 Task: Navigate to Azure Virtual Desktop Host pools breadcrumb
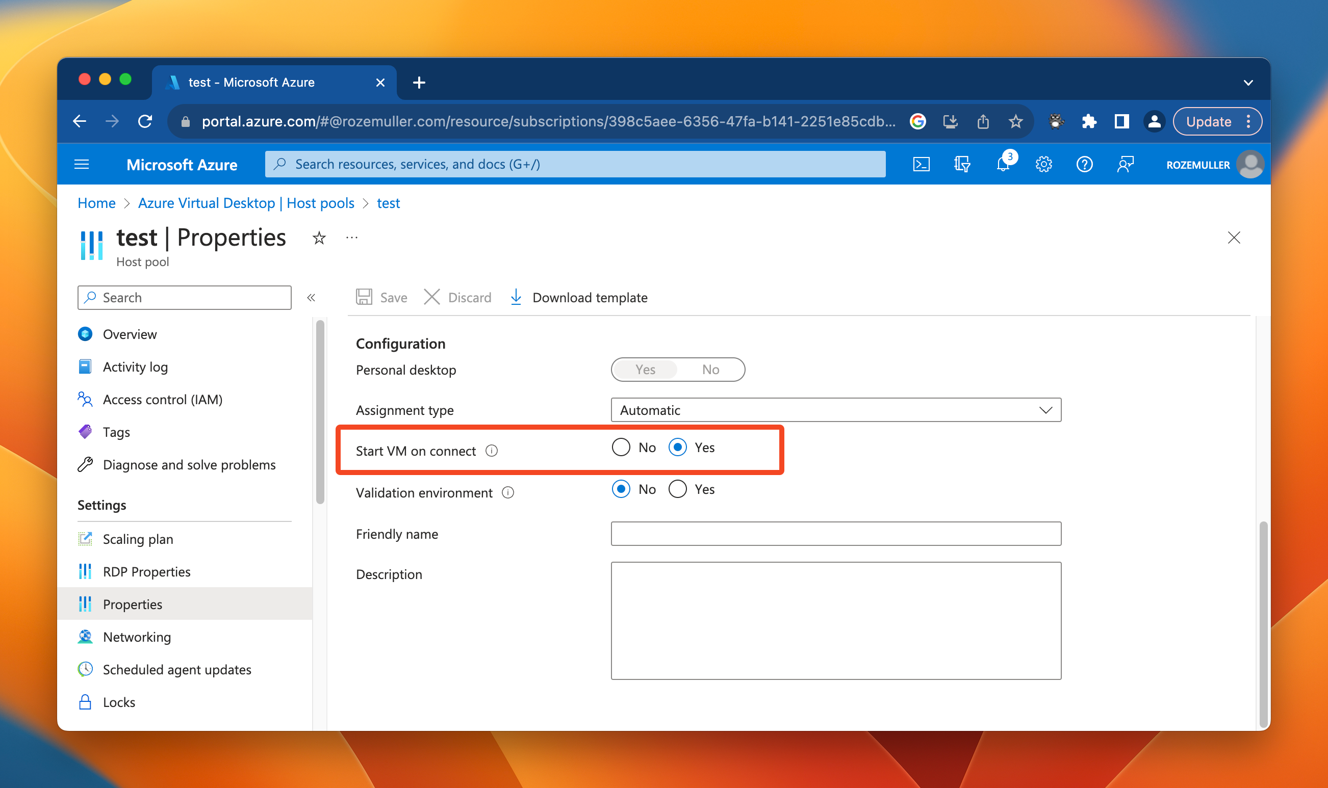(246, 203)
